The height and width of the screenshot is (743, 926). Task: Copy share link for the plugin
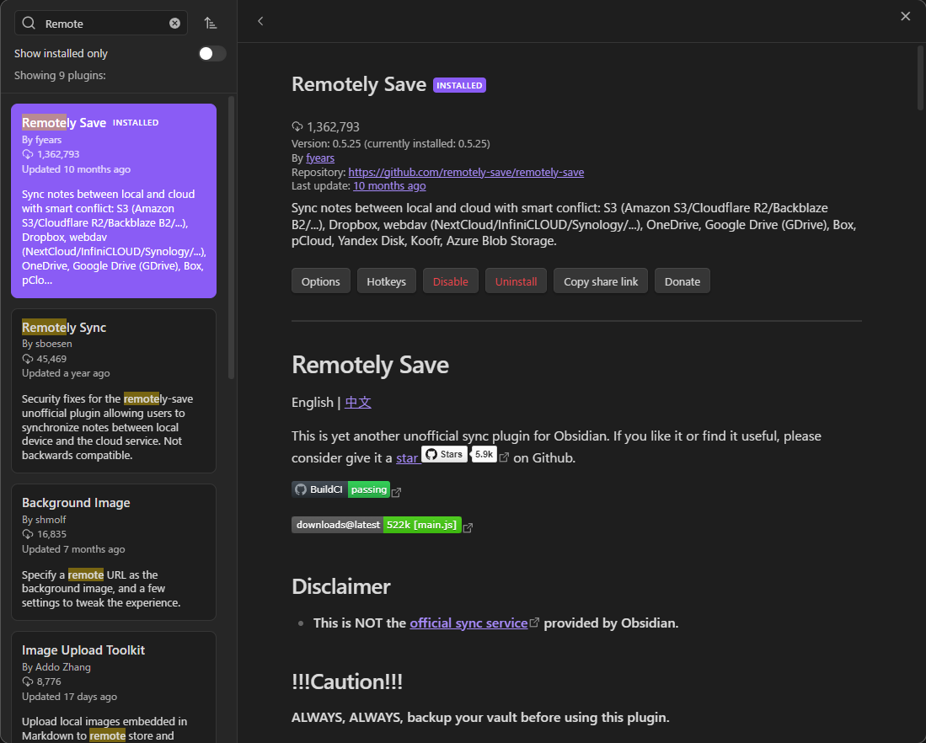[x=601, y=281]
